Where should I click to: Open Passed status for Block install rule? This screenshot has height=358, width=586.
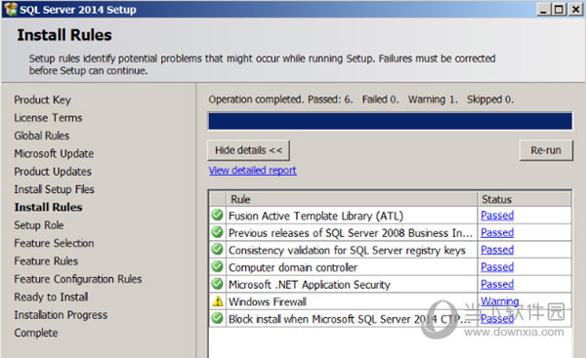[x=497, y=318]
